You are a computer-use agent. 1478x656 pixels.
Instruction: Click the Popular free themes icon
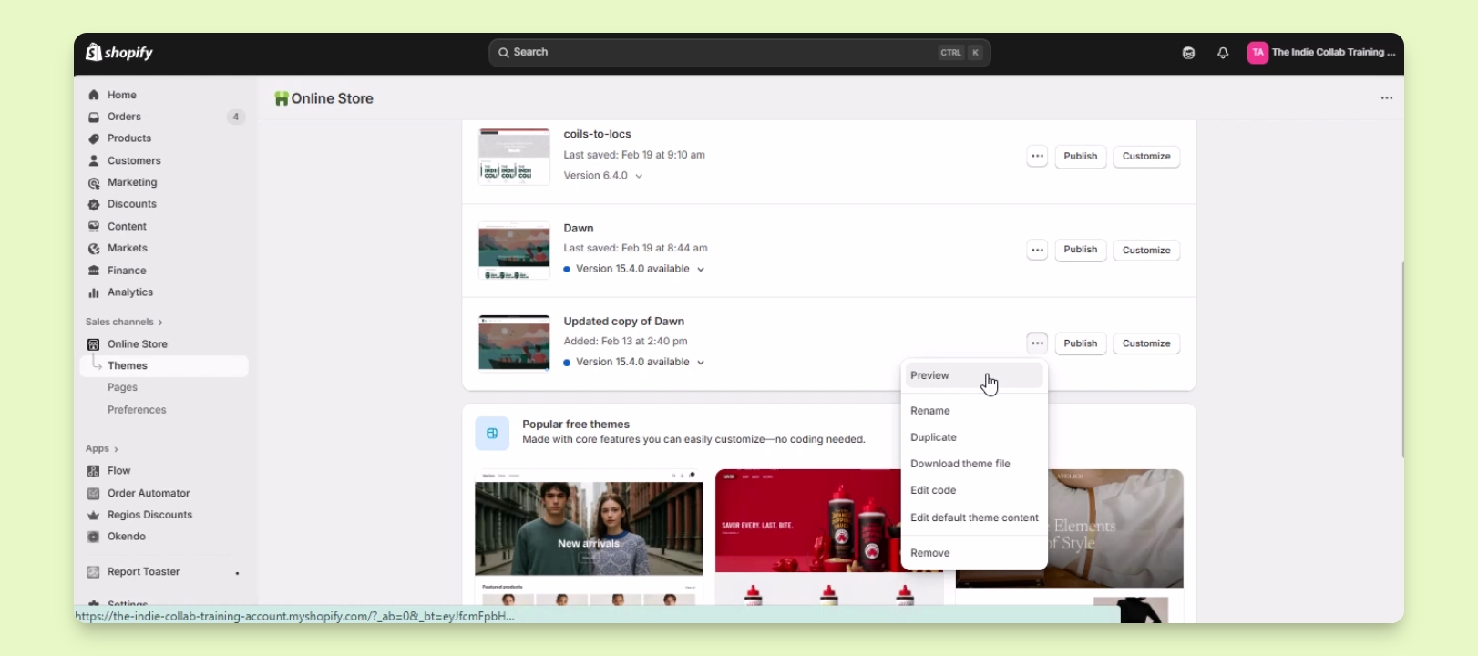[492, 433]
